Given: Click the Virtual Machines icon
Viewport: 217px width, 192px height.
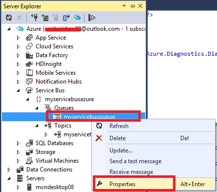Looking at the screenshot, I should click(29, 161).
